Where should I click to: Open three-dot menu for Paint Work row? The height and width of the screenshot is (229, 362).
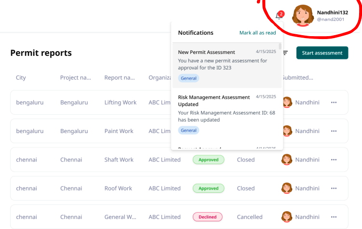[x=334, y=131]
